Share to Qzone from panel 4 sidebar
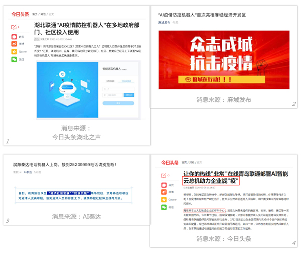 click(x=164, y=199)
